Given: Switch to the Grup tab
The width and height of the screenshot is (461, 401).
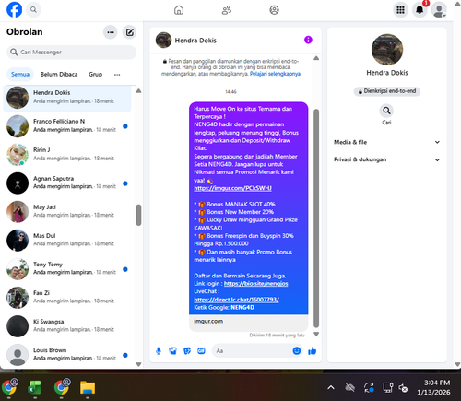Looking at the screenshot, I should coord(95,75).
